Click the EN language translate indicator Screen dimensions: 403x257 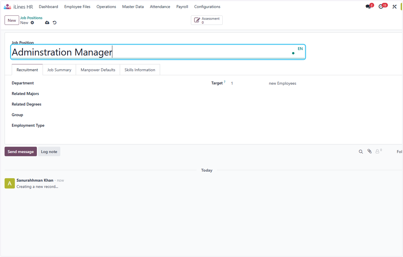click(300, 49)
